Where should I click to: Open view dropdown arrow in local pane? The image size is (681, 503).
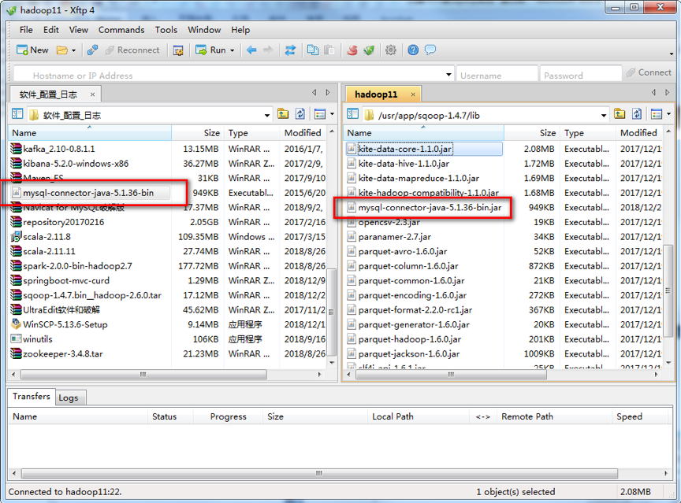[x=333, y=114]
